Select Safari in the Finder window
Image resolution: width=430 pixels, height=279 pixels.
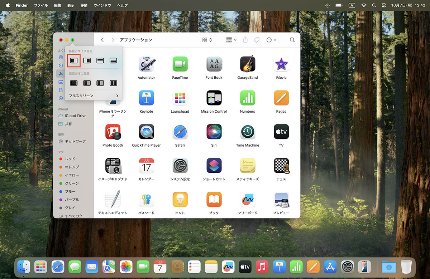click(x=180, y=132)
